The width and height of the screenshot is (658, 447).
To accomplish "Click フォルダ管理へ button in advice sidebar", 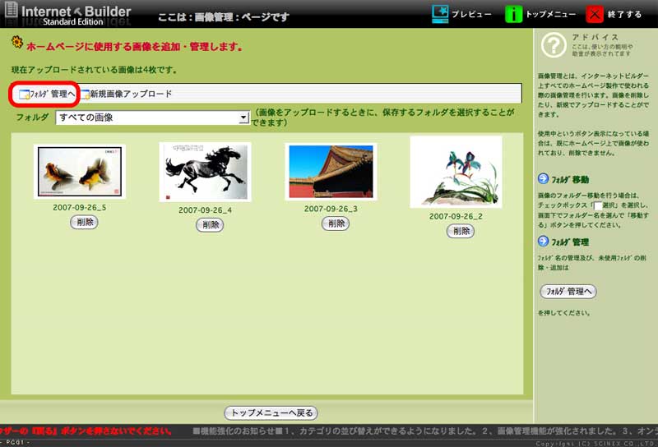I will [568, 291].
